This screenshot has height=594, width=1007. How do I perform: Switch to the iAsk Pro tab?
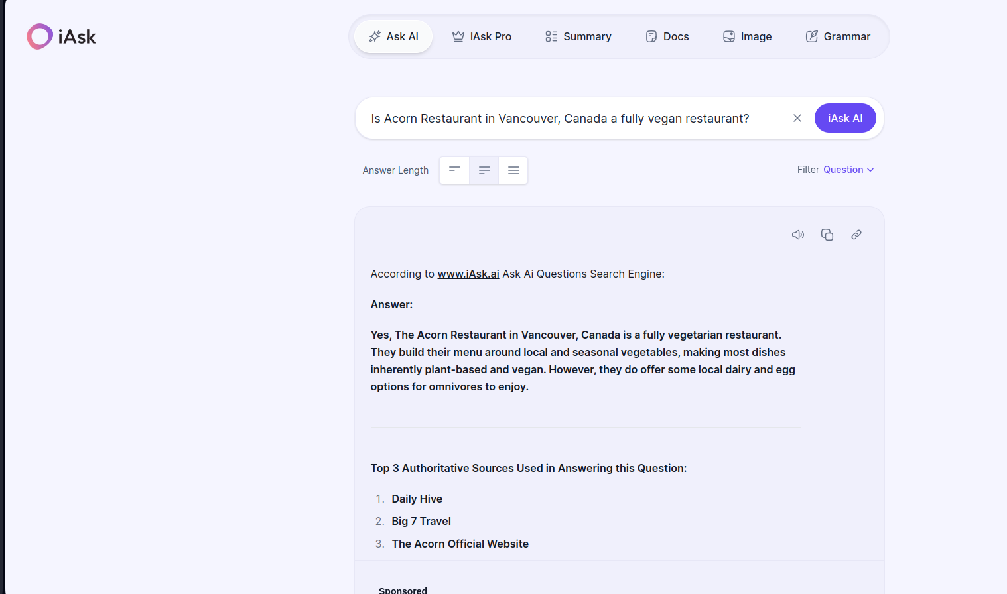pyautogui.click(x=482, y=36)
